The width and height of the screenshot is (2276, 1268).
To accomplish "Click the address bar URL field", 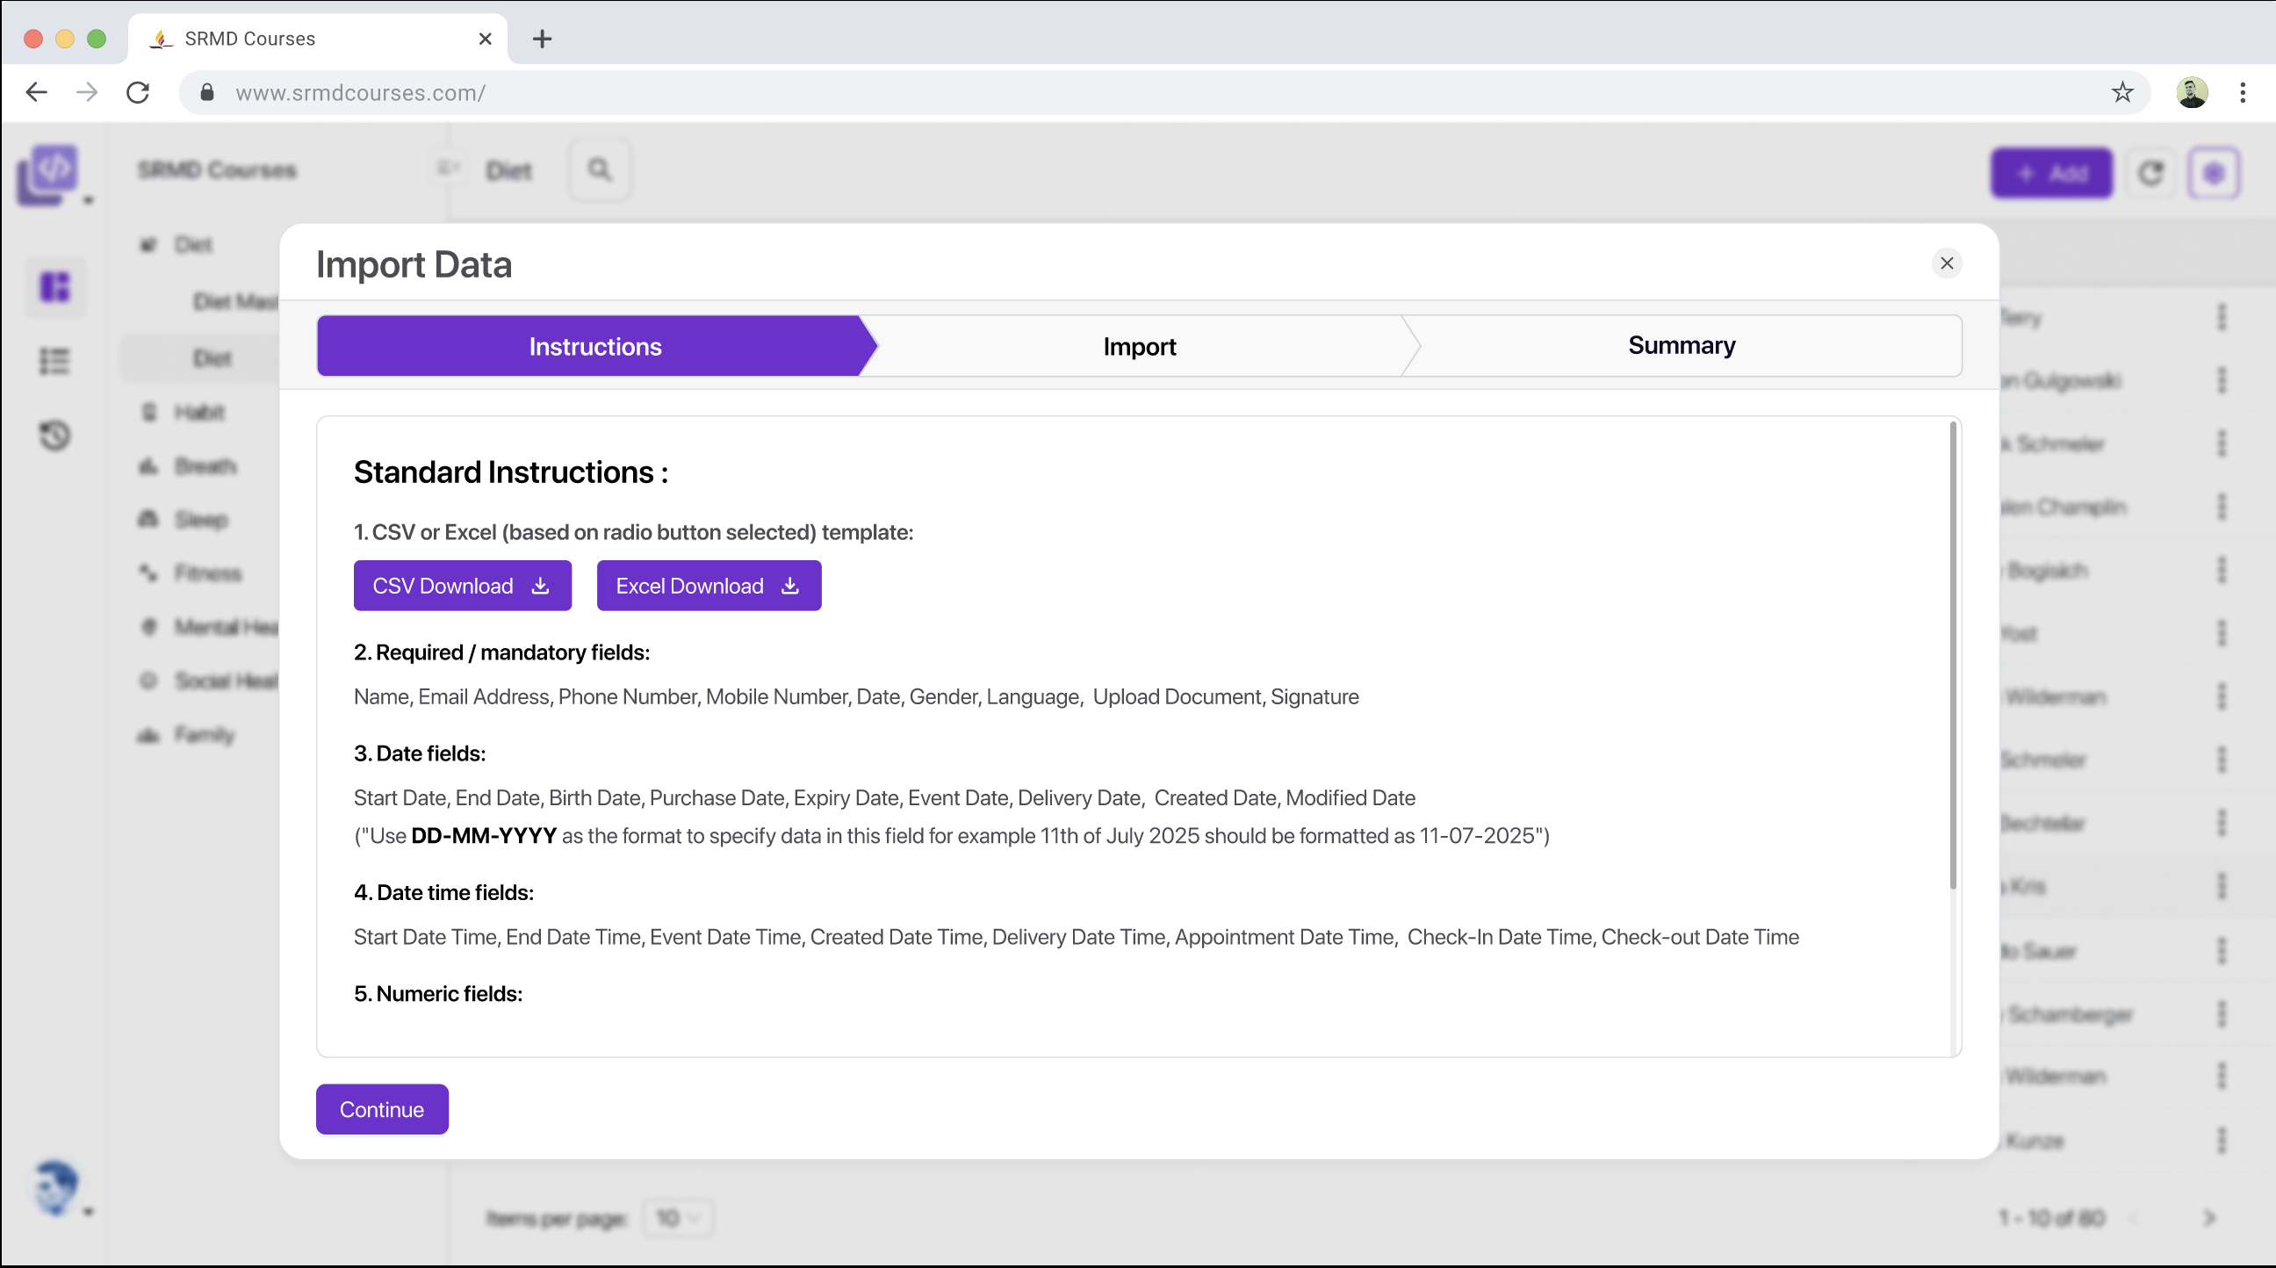I will (1149, 93).
